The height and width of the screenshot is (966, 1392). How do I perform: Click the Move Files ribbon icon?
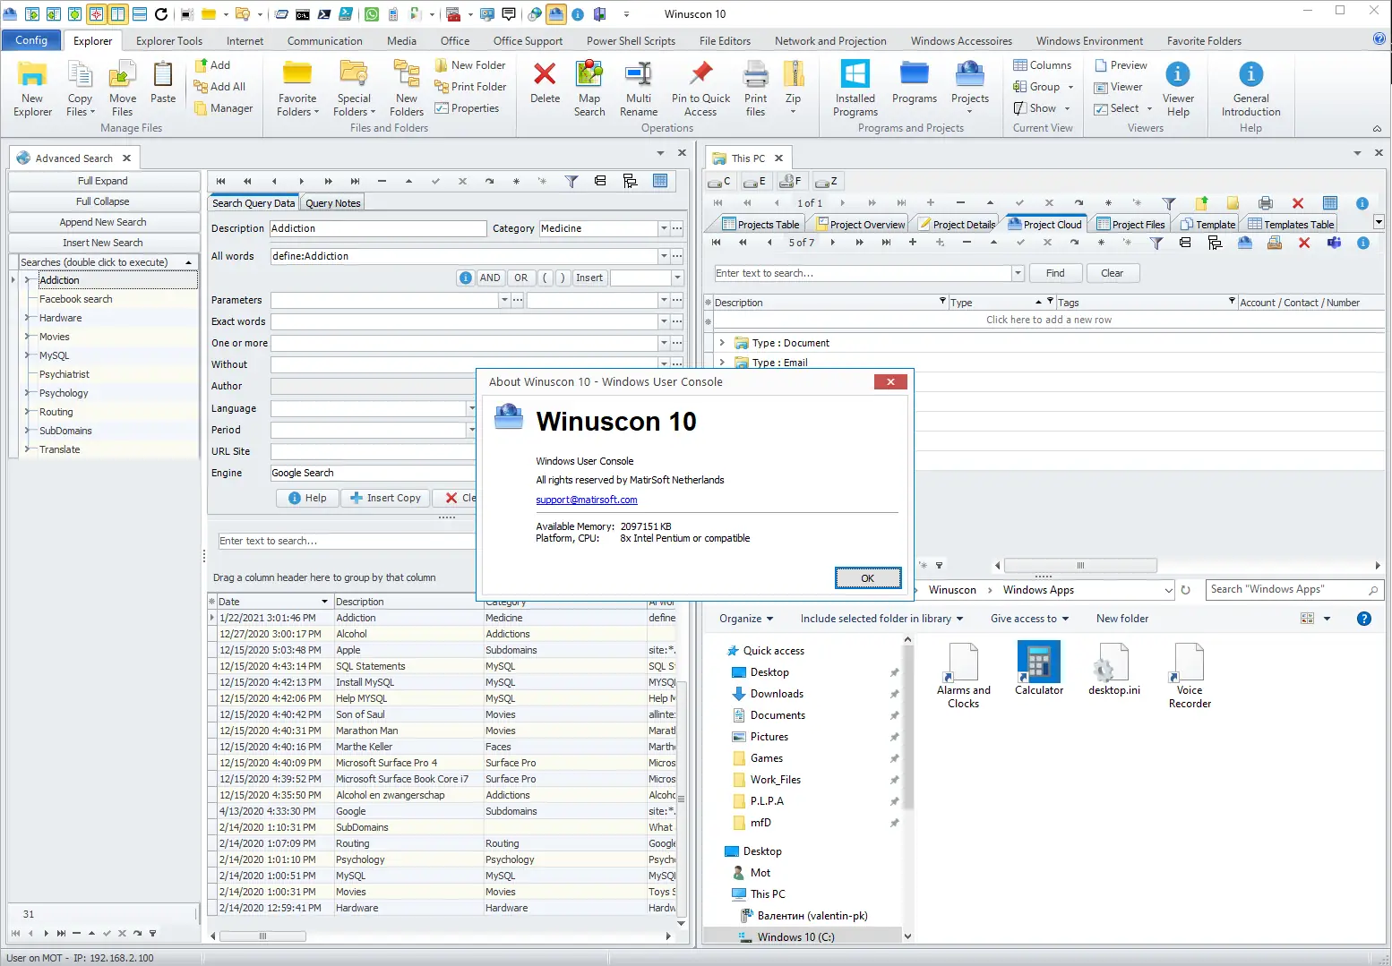click(x=123, y=89)
